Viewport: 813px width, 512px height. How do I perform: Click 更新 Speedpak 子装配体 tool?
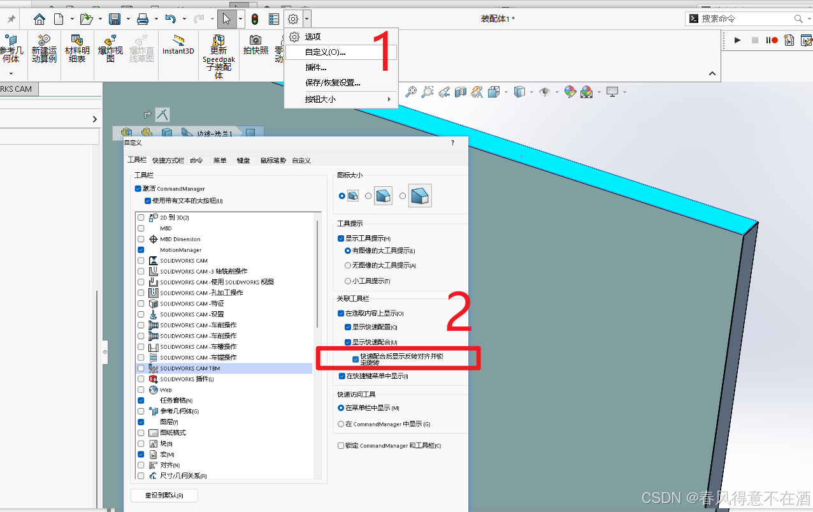tap(219, 57)
